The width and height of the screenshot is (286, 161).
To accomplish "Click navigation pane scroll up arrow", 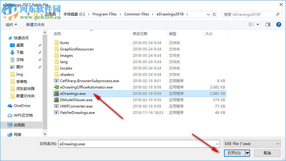I will click(x=45, y=32).
